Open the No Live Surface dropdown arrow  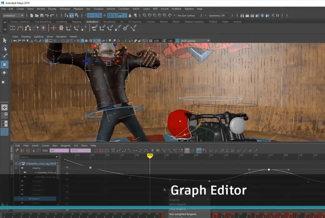tap(174, 16)
